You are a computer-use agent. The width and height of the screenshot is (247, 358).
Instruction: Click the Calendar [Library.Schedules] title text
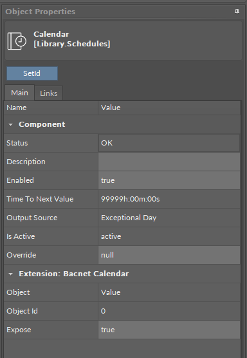(x=72, y=39)
